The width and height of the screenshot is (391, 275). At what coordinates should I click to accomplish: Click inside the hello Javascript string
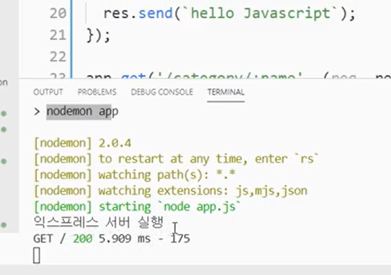(x=261, y=13)
